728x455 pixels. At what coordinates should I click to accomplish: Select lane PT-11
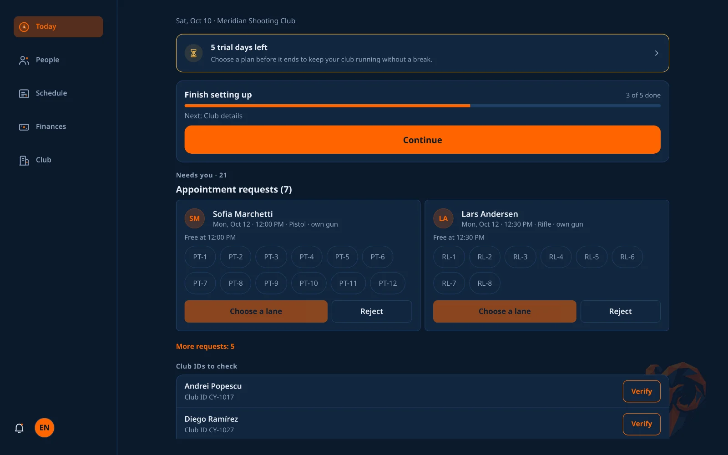348,283
